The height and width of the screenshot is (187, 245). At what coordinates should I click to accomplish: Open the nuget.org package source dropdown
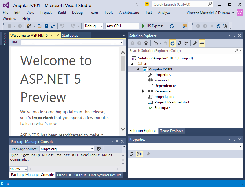92,149
